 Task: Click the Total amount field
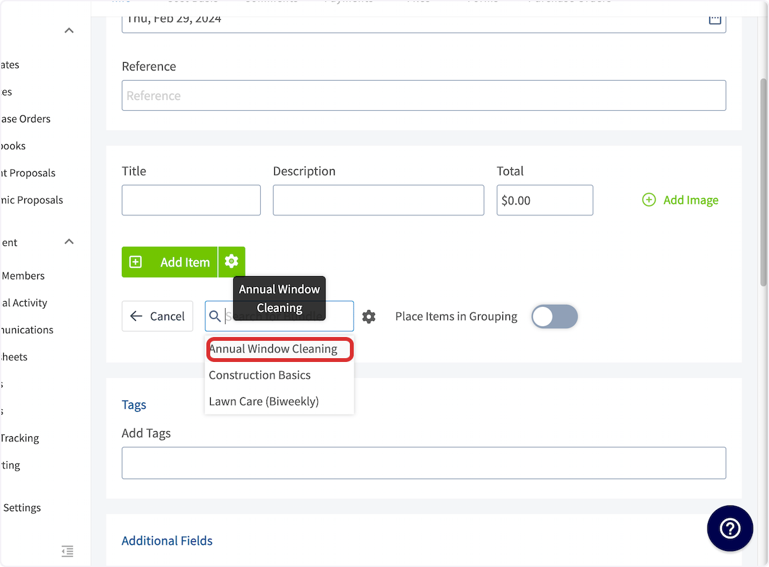click(545, 200)
